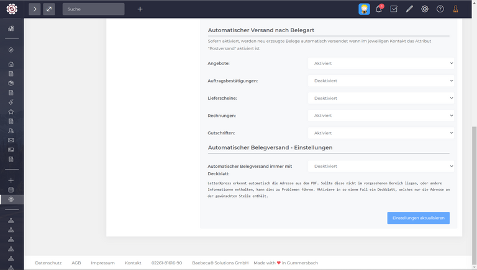
Task: Open the help question mark icon
Action: (440, 9)
